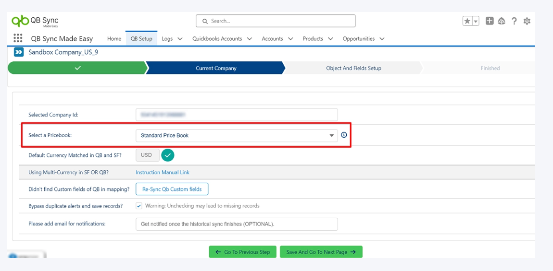This screenshot has height=271, width=553.
Task: Click the USD currency field
Action: tap(148, 155)
